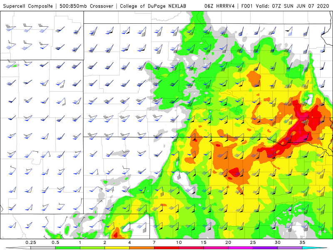This screenshot has width=333, height=250.
Task: Click the yellow color bar segment in the legend
Action: point(117,248)
